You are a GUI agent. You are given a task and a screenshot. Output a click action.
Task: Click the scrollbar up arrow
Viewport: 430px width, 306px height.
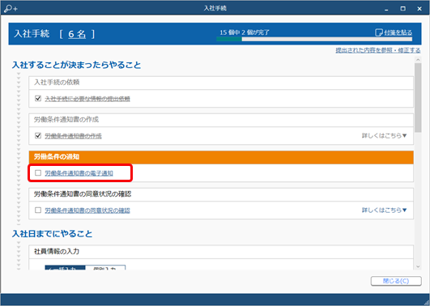418,60
